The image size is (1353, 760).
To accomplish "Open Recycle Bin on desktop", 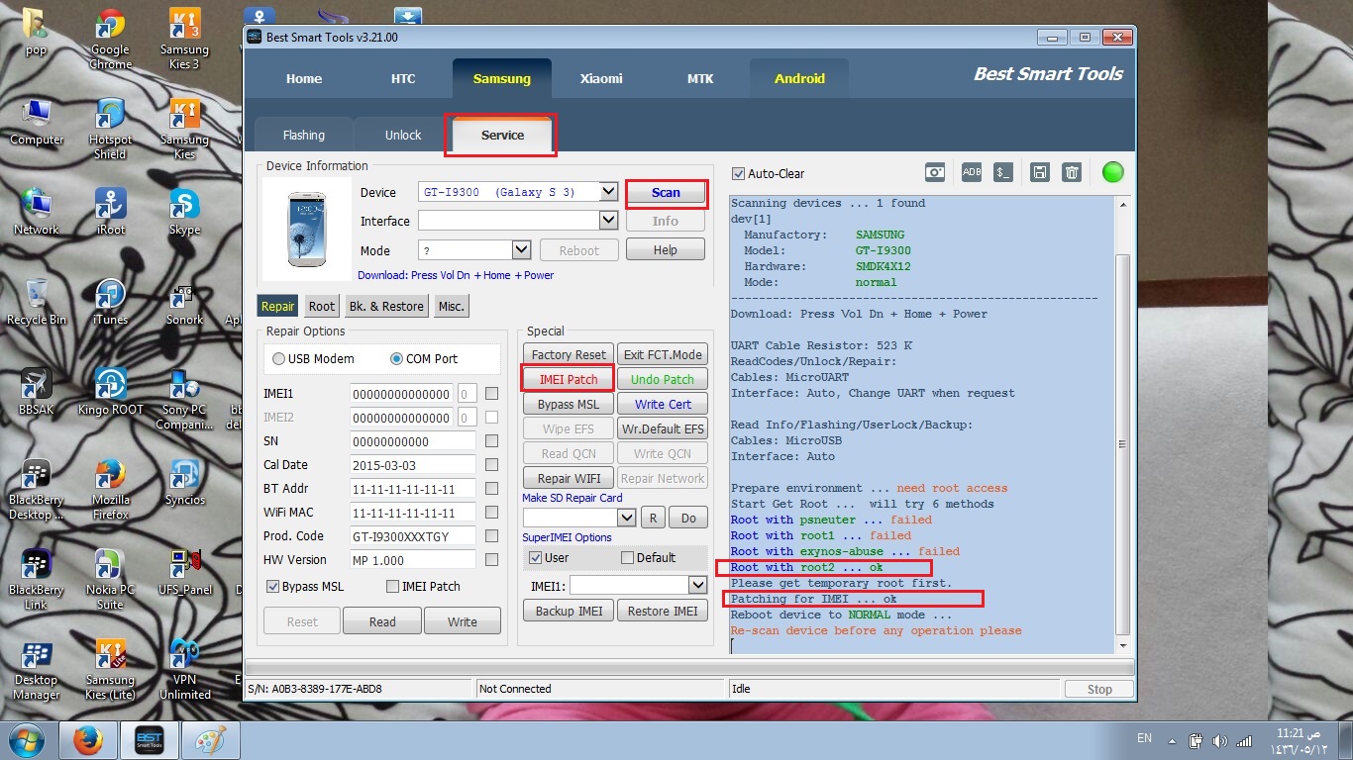I will coord(37,302).
